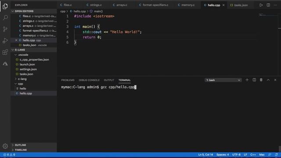This screenshot has height=158, width=281.
Task: Run the code with the play button
Action: (261, 5)
